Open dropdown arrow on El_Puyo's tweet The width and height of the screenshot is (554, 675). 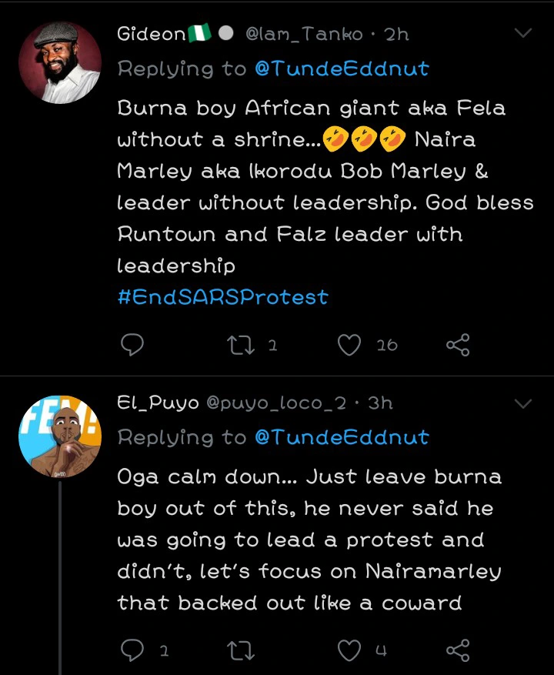523,403
